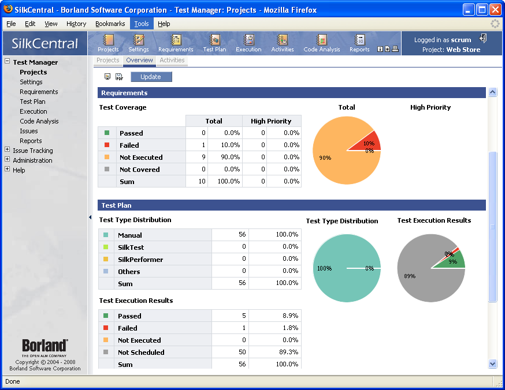Image resolution: width=505 pixels, height=390 pixels.
Task: Click the teal Manual swatch
Action: (106, 235)
